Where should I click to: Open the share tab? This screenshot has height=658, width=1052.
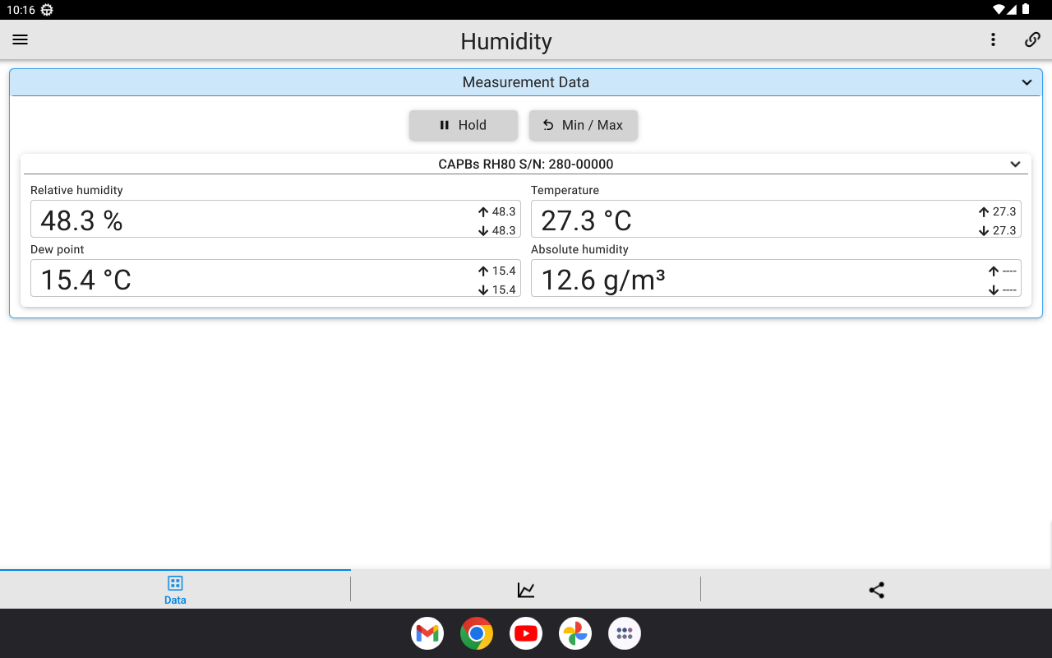tap(876, 590)
